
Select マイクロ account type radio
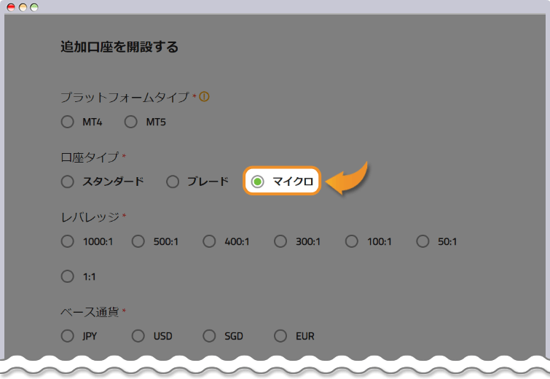point(257,181)
